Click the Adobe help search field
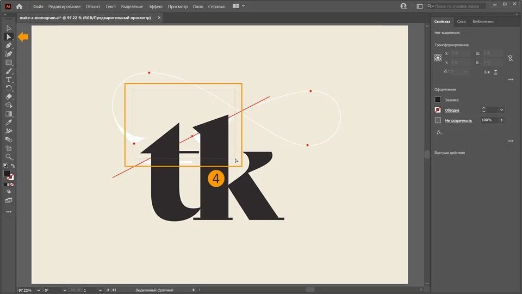This screenshot has height=294, width=522. click(x=456, y=6)
